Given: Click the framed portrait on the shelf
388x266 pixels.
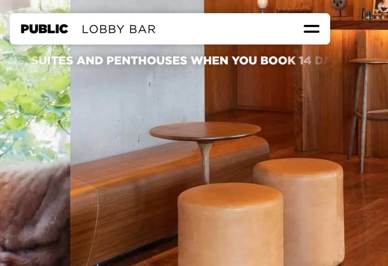Looking at the screenshot, I should pos(380,7).
